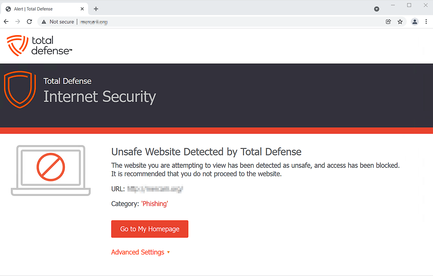The width and height of the screenshot is (433, 276).
Task: Open the browser update download arrow
Action: tap(377, 9)
